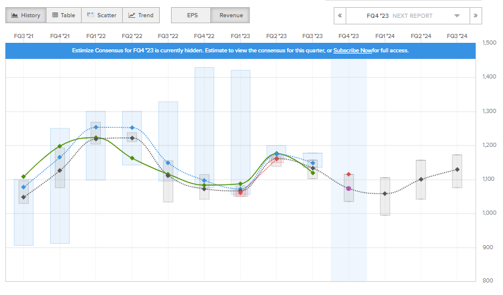Click the blue FQ1 '22 data point
Screen dimensions: 503x295
[96, 127]
